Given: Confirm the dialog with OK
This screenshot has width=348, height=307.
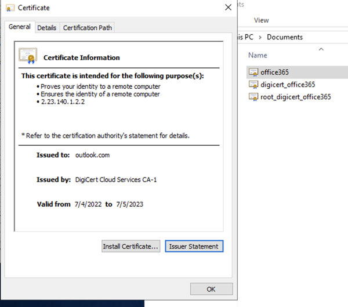Looking at the screenshot, I should click(x=211, y=288).
